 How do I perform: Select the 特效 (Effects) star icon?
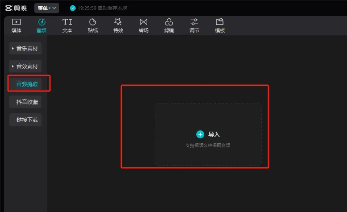[118, 22]
